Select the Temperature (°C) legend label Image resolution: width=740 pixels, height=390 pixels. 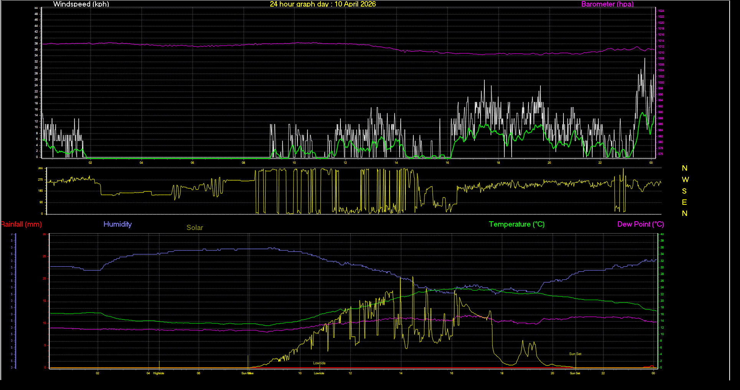coord(516,224)
